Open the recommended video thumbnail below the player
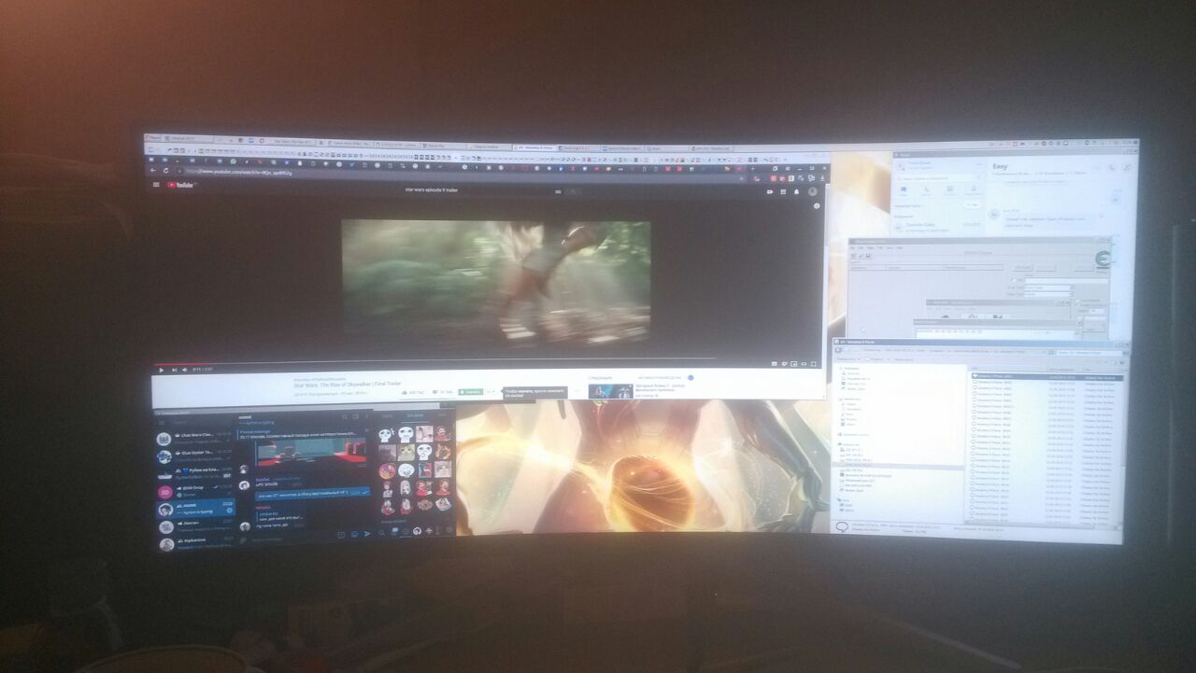This screenshot has height=673, width=1196. coord(610,390)
